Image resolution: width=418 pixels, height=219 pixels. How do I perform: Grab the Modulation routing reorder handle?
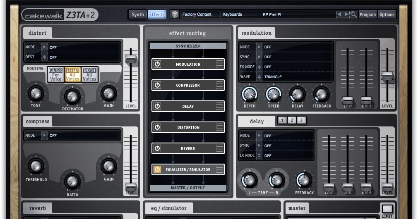[219, 64]
